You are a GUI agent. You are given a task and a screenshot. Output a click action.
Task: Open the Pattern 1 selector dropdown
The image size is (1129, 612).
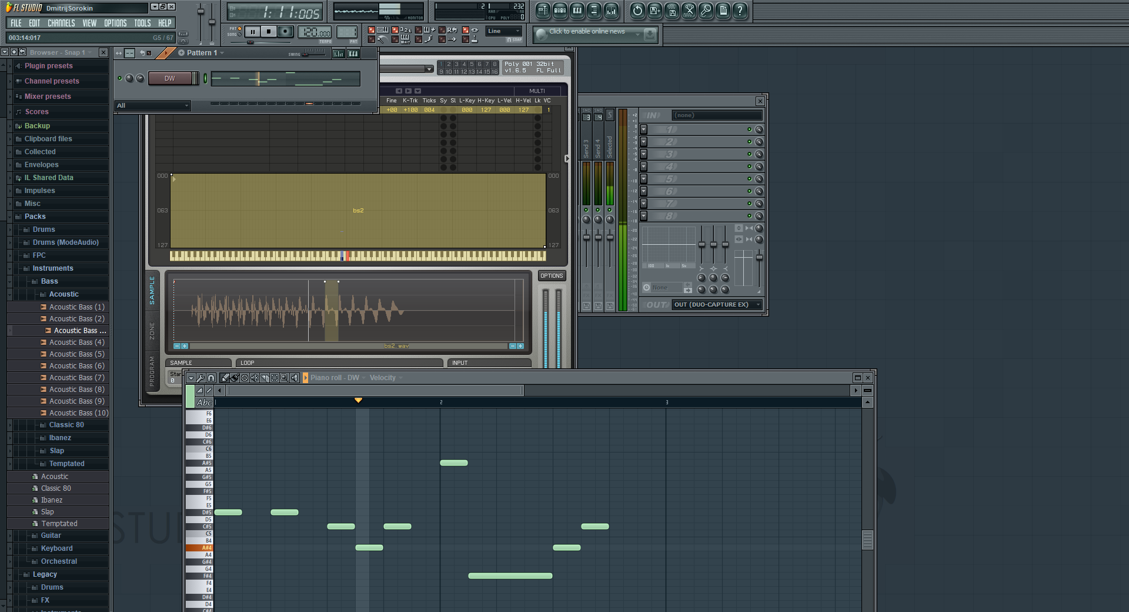click(202, 53)
